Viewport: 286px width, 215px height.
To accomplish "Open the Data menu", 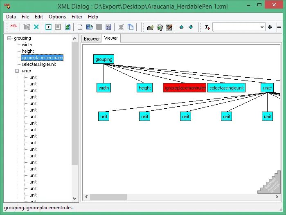I will (11, 17).
